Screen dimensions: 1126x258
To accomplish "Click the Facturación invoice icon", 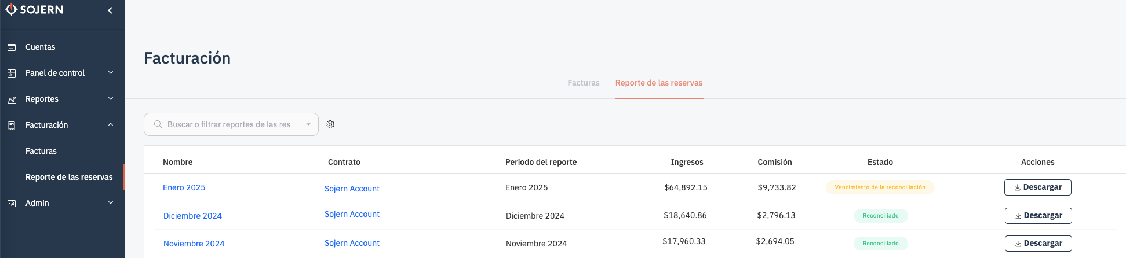I will [x=12, y=126].
